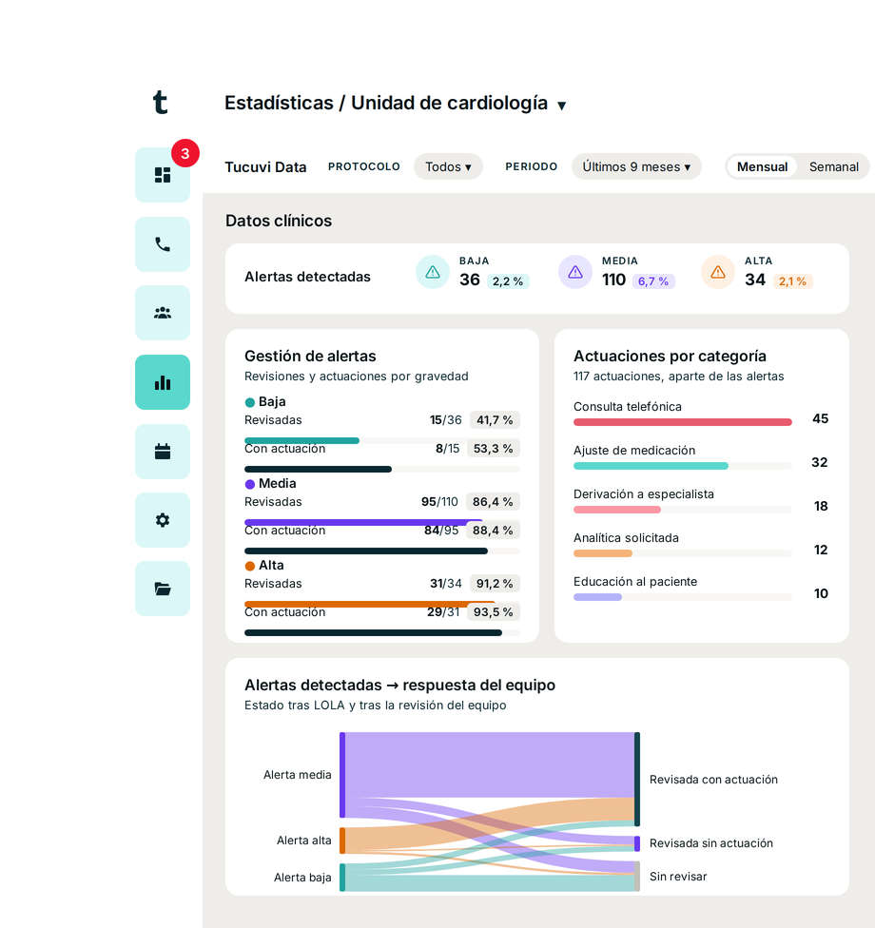Click the Tucuvi 't' logo
The width and height of the screenshot is (875, 928).
tap(161, 103)
